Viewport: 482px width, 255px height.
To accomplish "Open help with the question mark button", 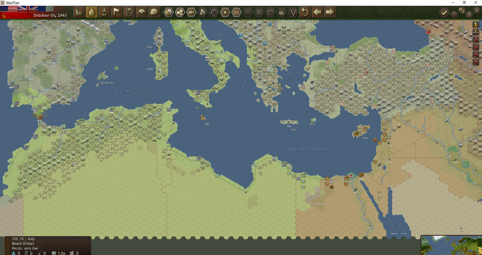I will (454, 14).
